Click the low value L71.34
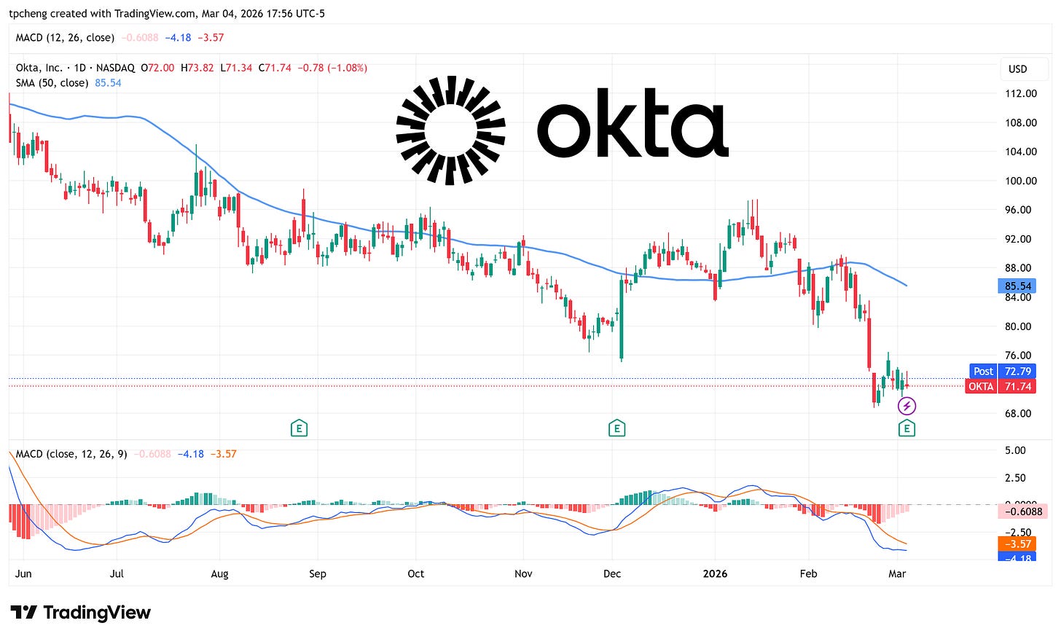The width and height of the screenshot is (1061, 639). (x=236, y=68)
